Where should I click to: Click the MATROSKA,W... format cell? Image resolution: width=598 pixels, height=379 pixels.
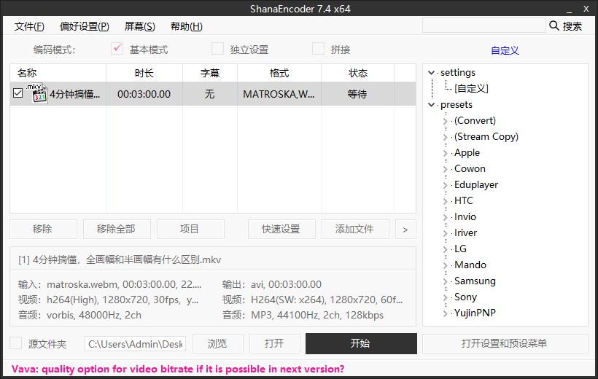(279, 94)
